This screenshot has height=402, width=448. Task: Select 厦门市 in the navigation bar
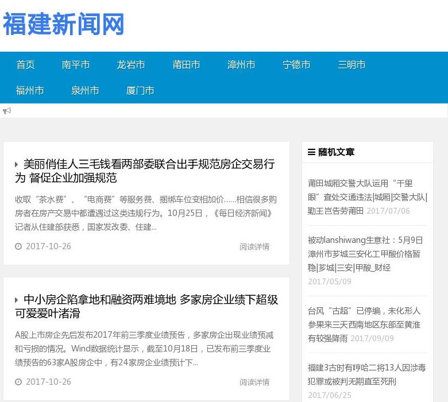pyautogui.click(x=140, y=91)
